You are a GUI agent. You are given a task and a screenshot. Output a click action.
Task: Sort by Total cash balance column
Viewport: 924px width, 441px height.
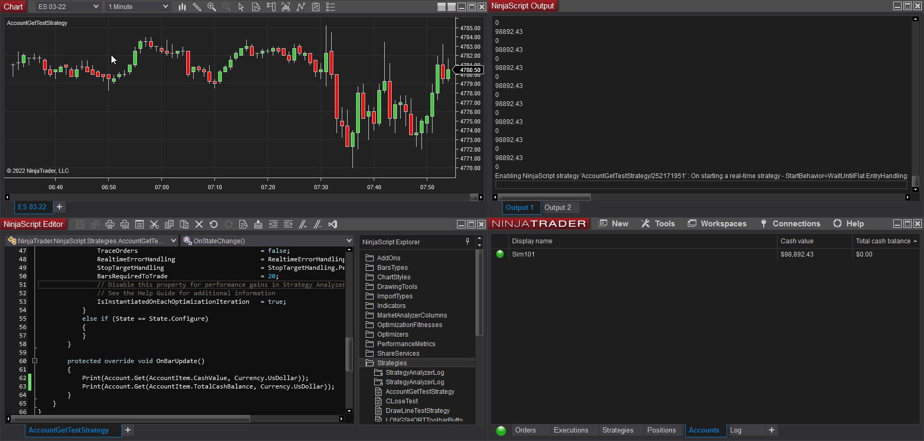[x=885, y=241]
